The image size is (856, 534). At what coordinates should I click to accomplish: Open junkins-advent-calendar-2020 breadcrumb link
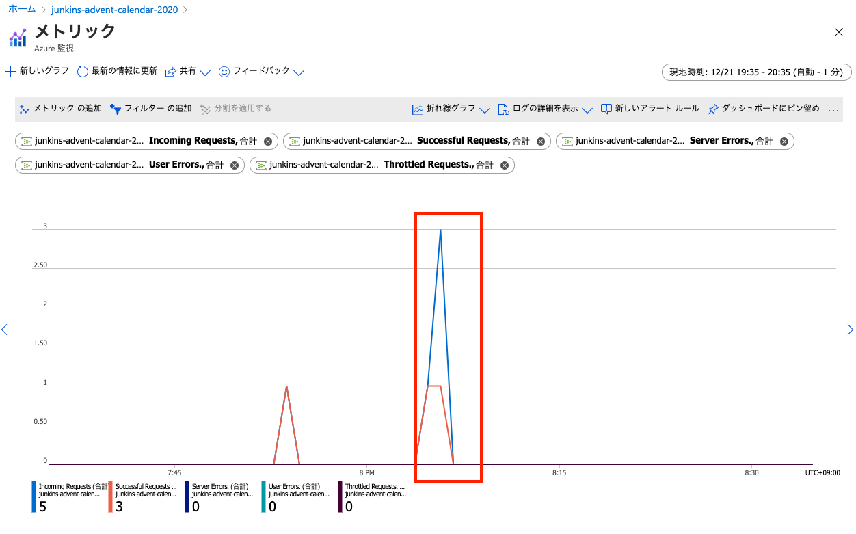tap(114, 10)
